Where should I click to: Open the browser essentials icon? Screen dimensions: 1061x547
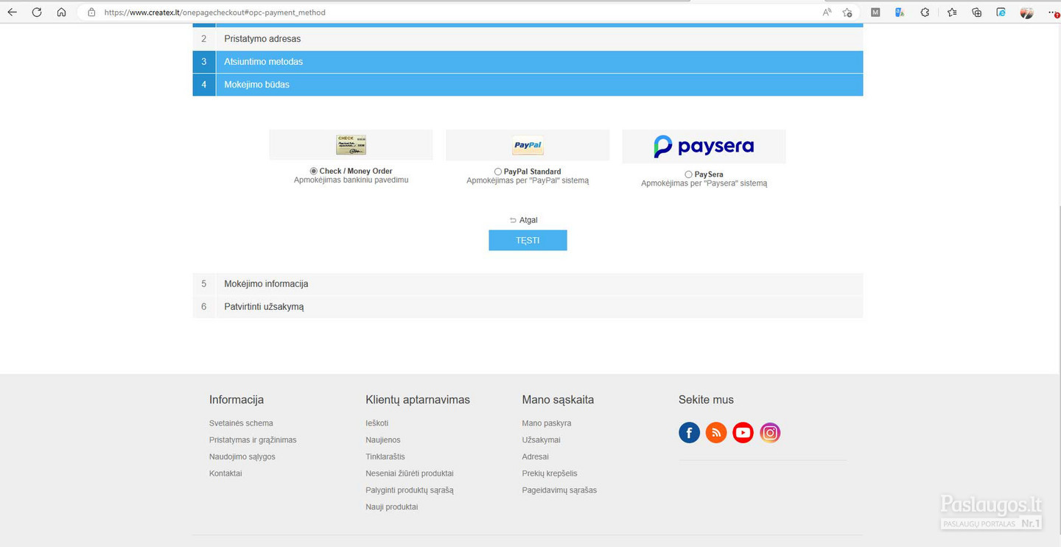[x=1001, y=13]
